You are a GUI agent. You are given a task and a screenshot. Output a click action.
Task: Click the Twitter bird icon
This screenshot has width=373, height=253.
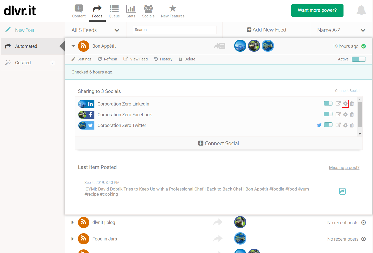coord(319,125)
